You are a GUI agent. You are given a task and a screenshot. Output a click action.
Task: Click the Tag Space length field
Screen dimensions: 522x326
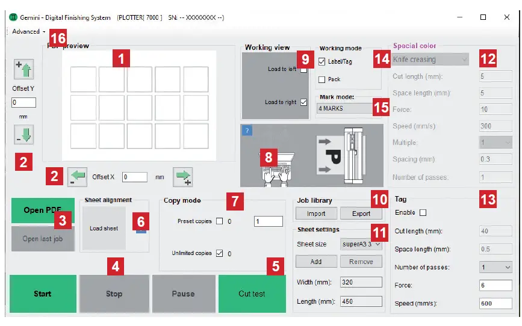click(x=496, y=249)
